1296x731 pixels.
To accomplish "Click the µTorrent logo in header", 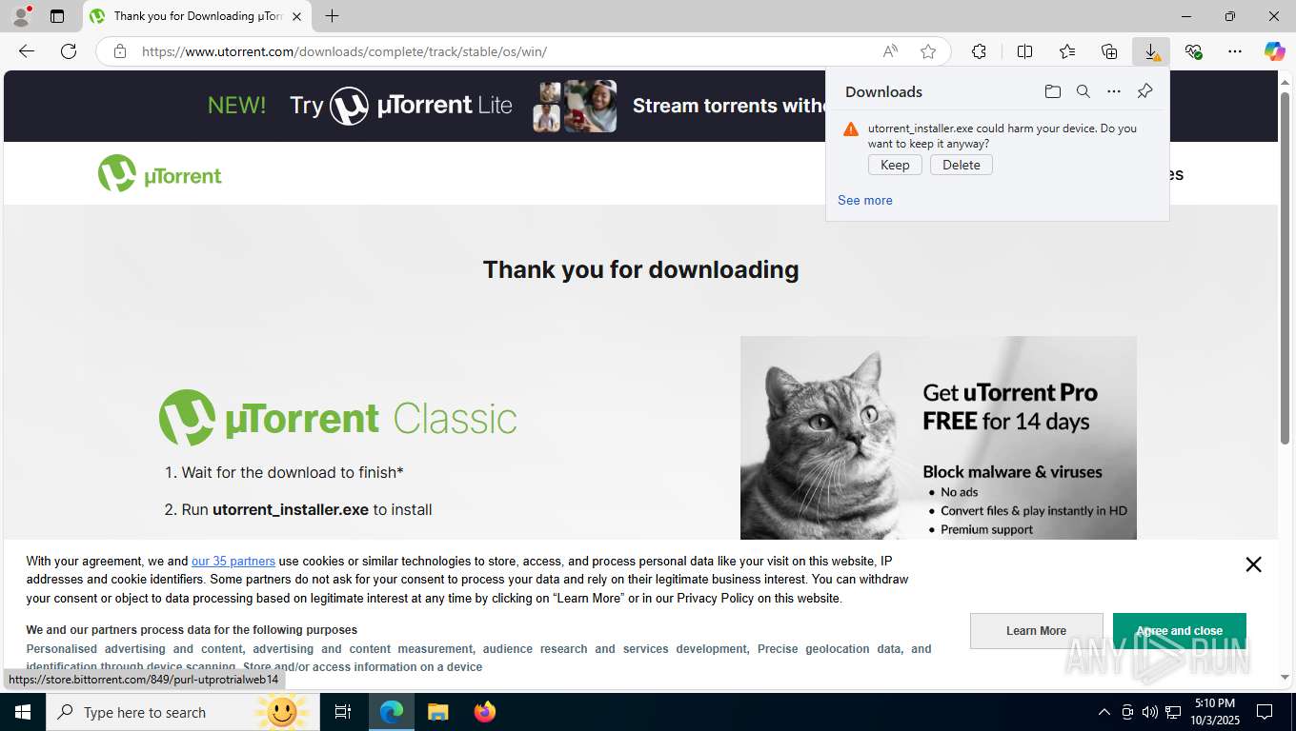I will (x=159, y=173).
